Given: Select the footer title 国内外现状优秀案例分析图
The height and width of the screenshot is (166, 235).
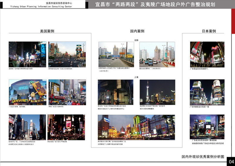Looking at the screenshot, I should [x=203, y=157].
